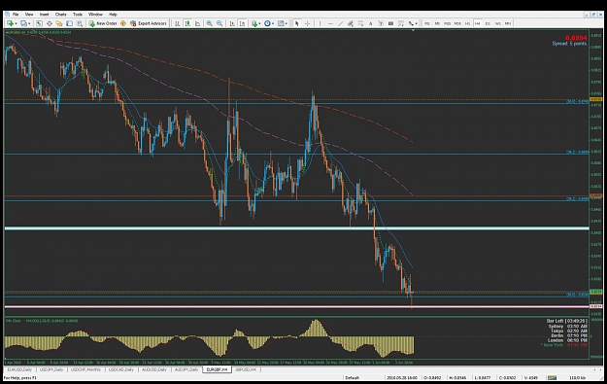Open the File menu

point(16,15)
